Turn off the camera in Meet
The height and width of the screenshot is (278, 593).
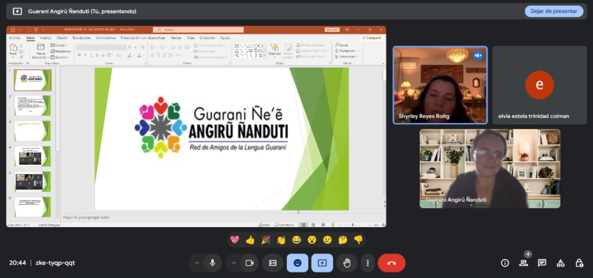point(249,263)
